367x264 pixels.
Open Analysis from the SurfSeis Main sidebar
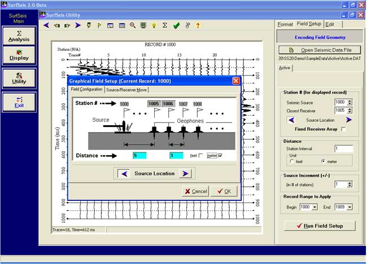pyautogui.click(x=19, y=36)
